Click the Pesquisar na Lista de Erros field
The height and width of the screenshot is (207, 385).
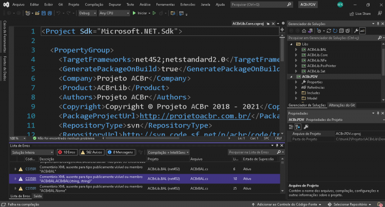pos(254,152)
